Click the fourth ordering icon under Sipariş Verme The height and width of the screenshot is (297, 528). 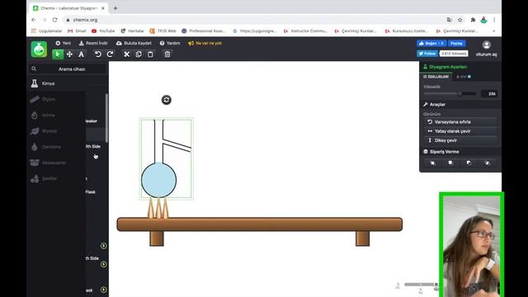[487, 163]
